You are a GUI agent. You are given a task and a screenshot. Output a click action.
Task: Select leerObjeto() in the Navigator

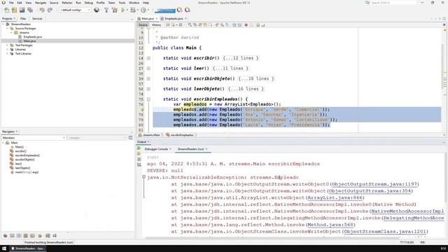(22, 168)
